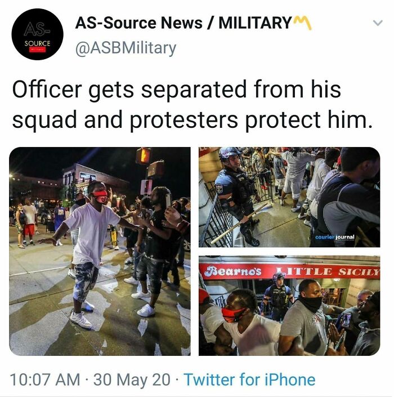394x397 pixels.
Task: Follow the Twitter for iPhone source link
Action: click(249, 380)
